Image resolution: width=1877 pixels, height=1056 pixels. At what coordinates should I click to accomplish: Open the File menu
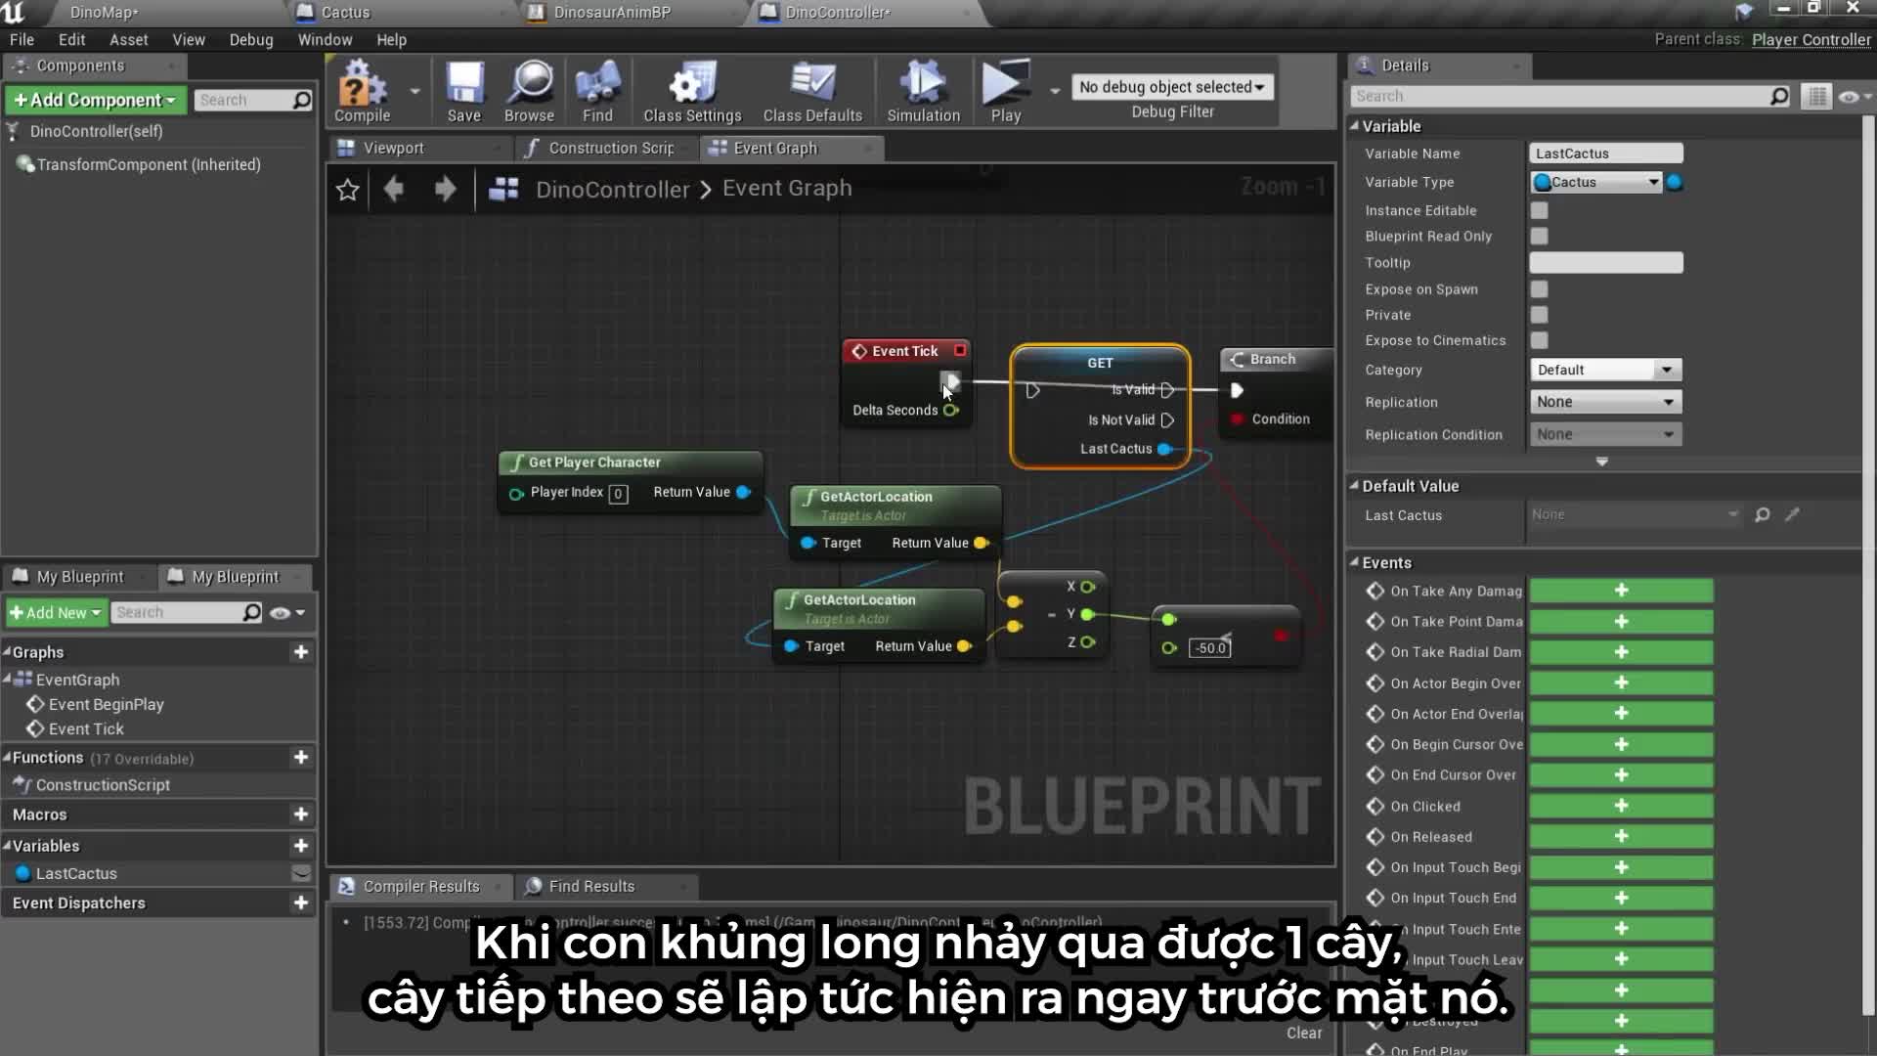[22, 40]
